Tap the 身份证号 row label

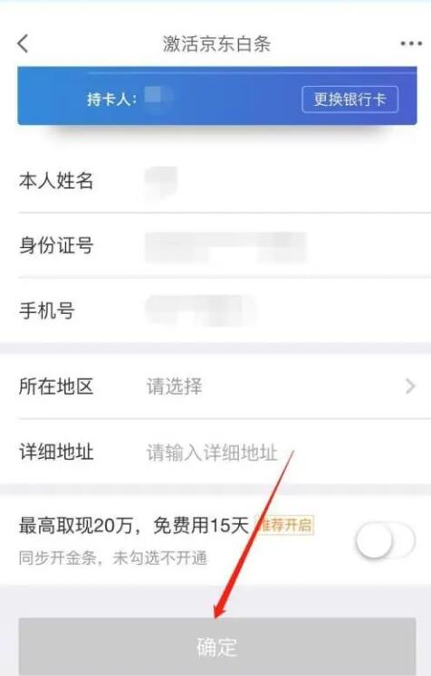55,246
